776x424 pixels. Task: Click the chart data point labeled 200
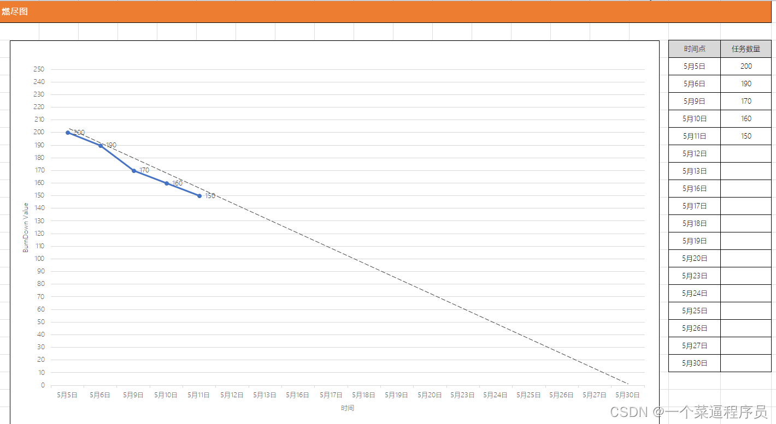[x=68, y=133]
